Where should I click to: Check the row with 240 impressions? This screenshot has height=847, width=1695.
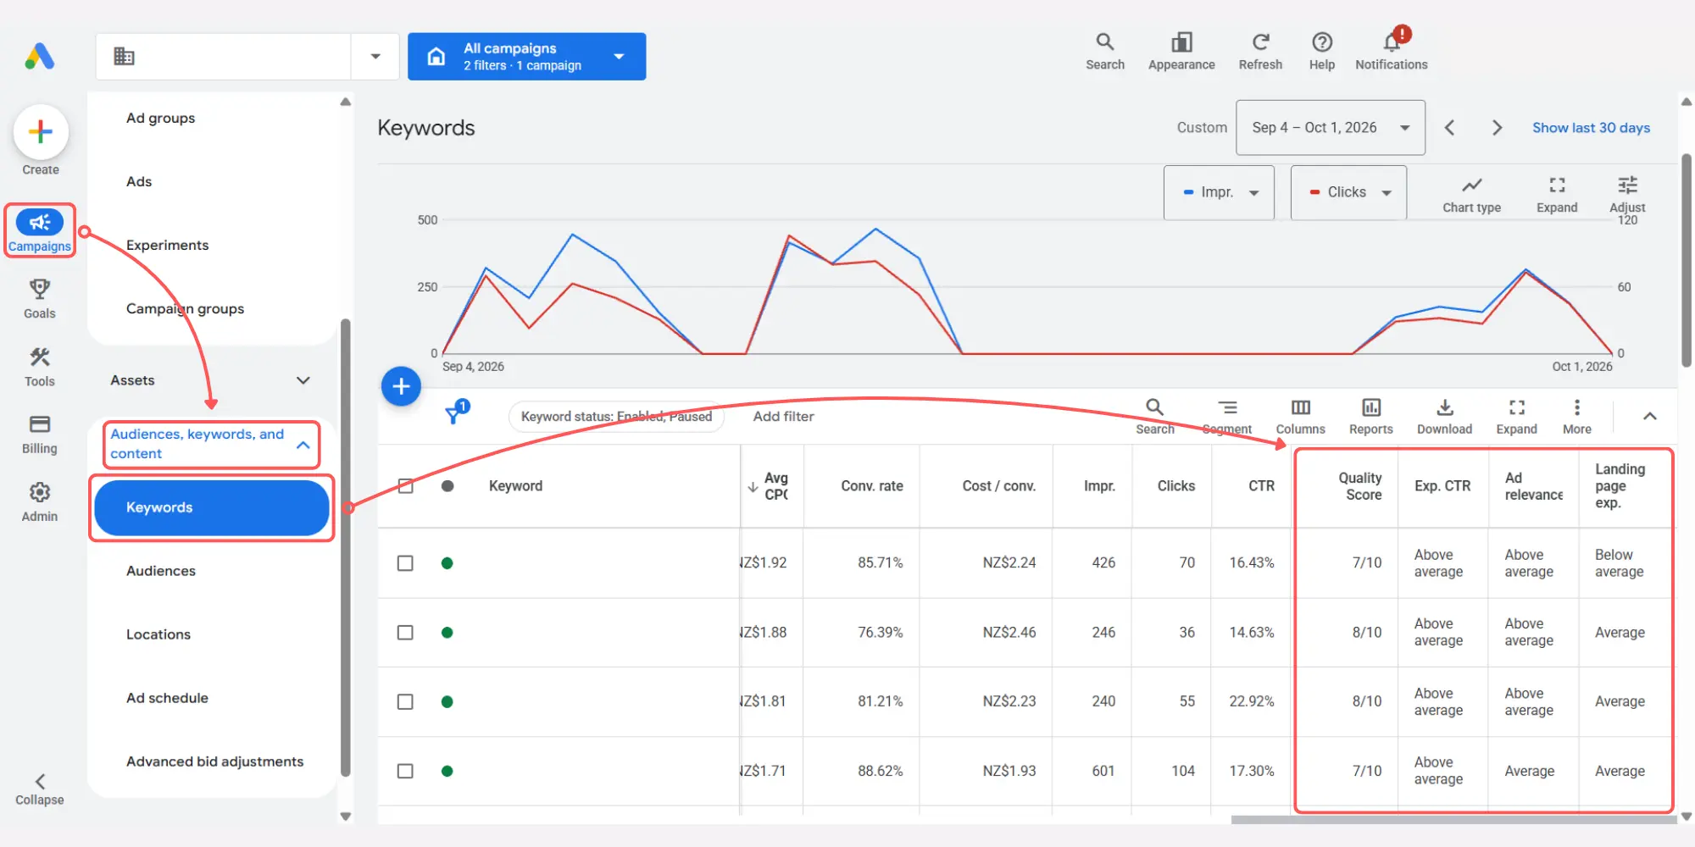(x=406, y=702)
